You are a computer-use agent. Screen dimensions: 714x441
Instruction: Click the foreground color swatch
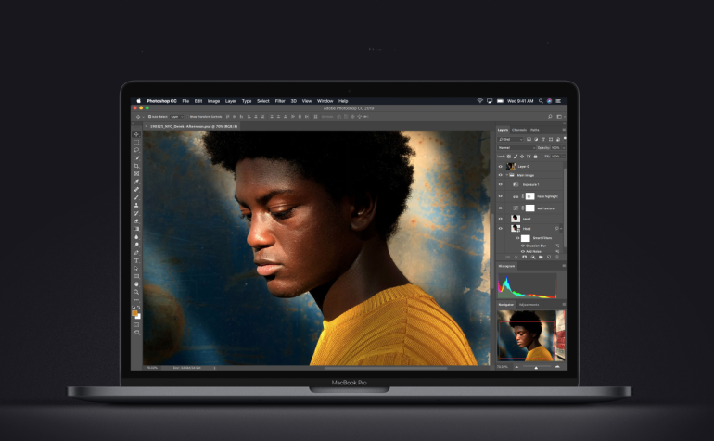tap(135, 312)
